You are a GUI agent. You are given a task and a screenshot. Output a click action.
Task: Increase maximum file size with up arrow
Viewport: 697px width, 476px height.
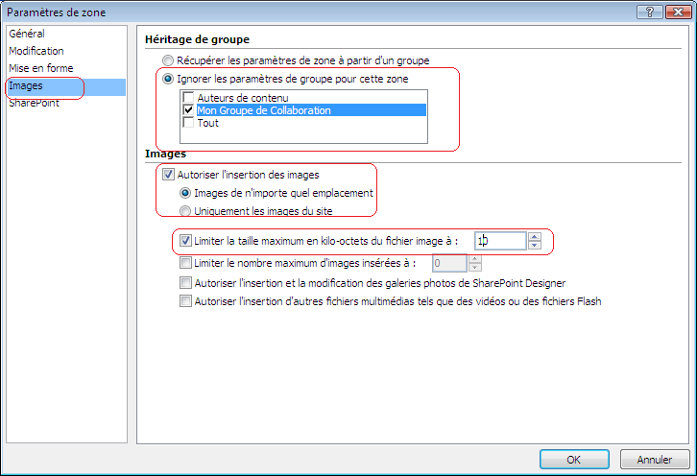click(x=535, y=237)
